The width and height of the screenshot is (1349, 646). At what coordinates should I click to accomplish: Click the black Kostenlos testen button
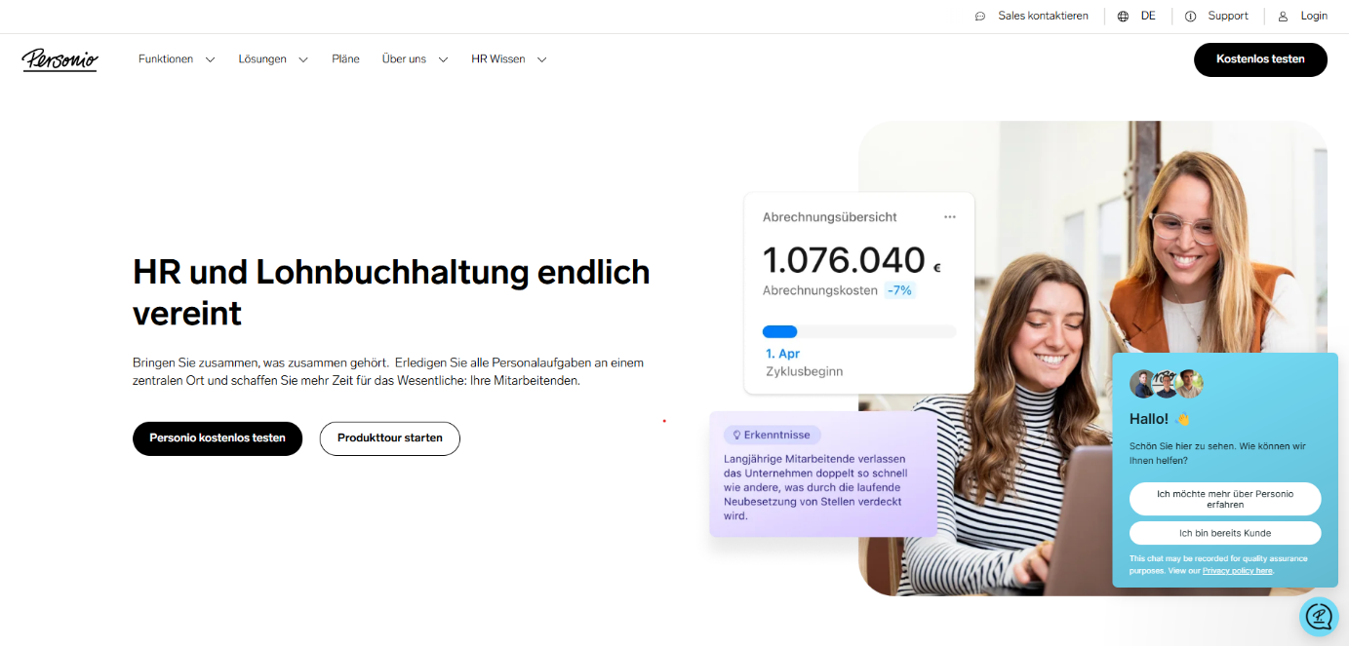[x=1260, y=58]
